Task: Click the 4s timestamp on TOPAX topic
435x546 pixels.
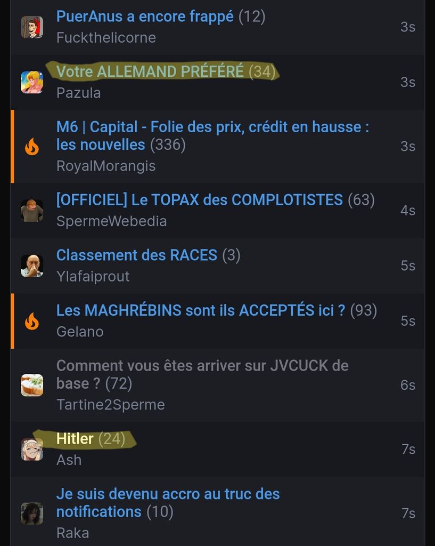Action: click(407, 211)
